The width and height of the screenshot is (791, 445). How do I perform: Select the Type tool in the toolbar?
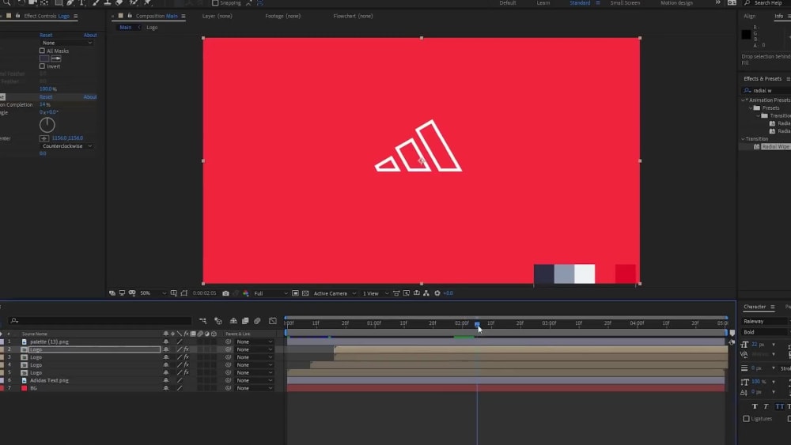pyautogui.click(x=82, y=2)
